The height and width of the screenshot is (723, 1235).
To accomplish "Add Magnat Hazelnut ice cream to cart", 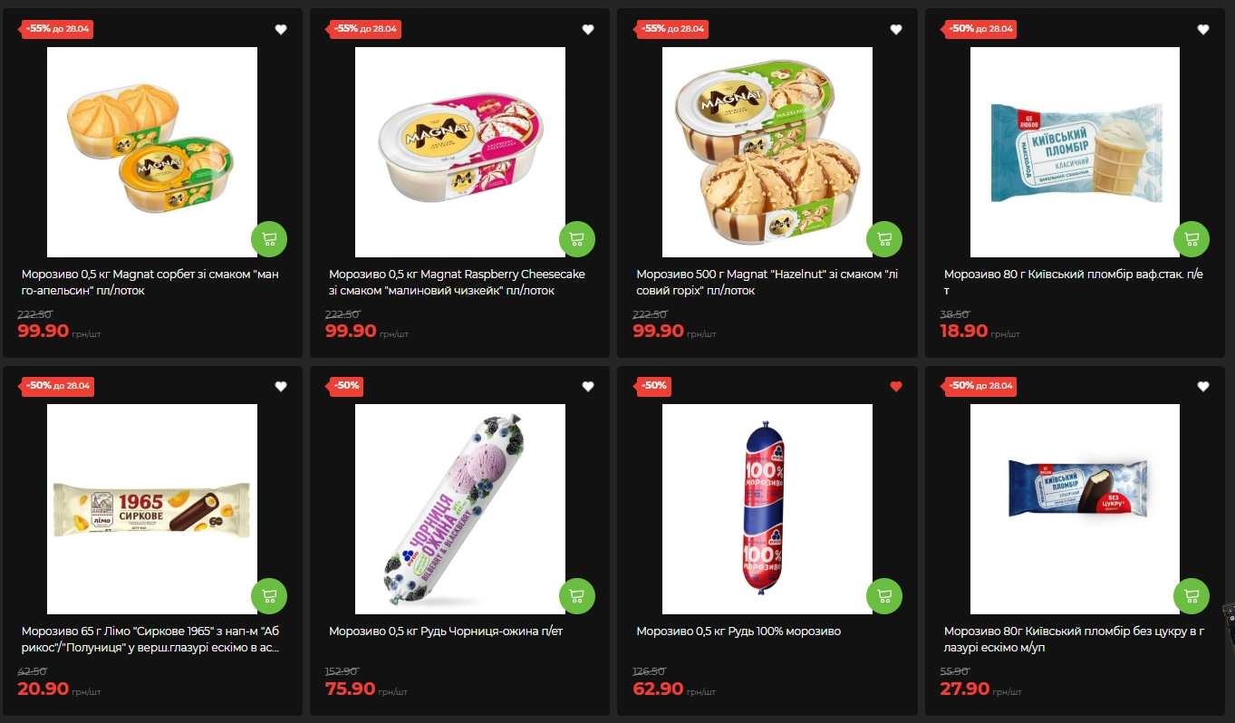I will [x=884, y=239].
